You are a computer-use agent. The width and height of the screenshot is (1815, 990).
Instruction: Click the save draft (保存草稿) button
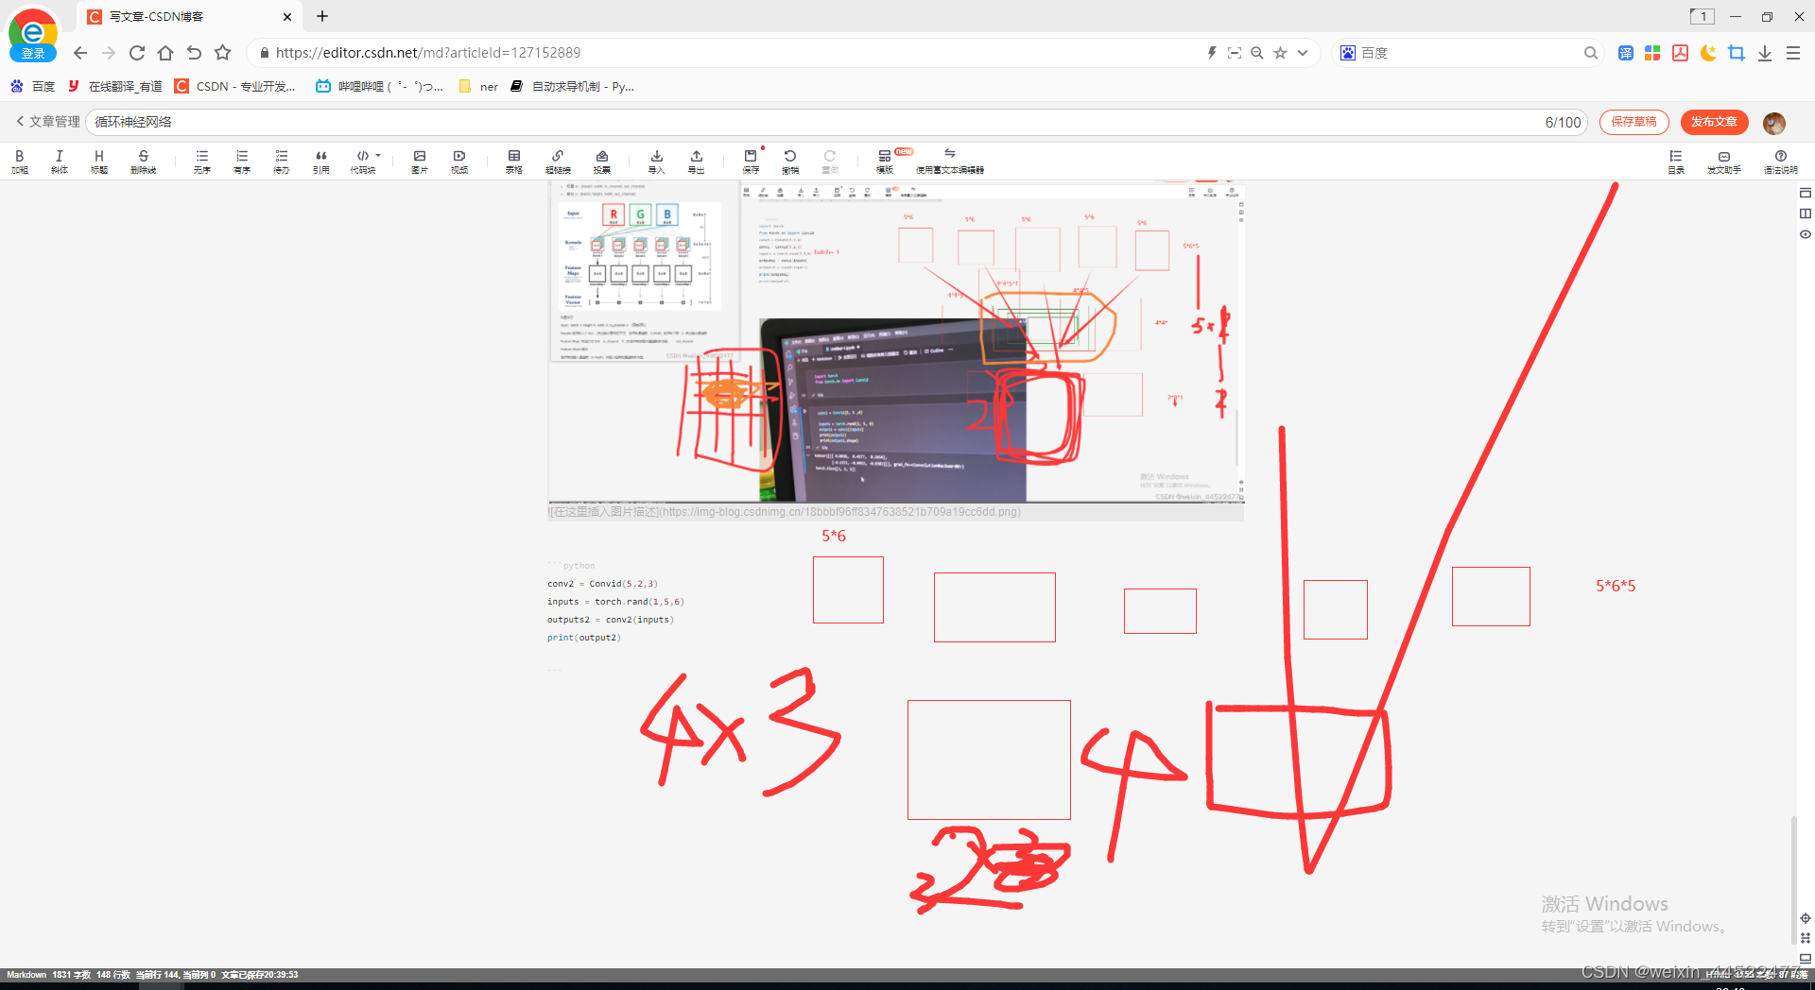coord(1634,122)
